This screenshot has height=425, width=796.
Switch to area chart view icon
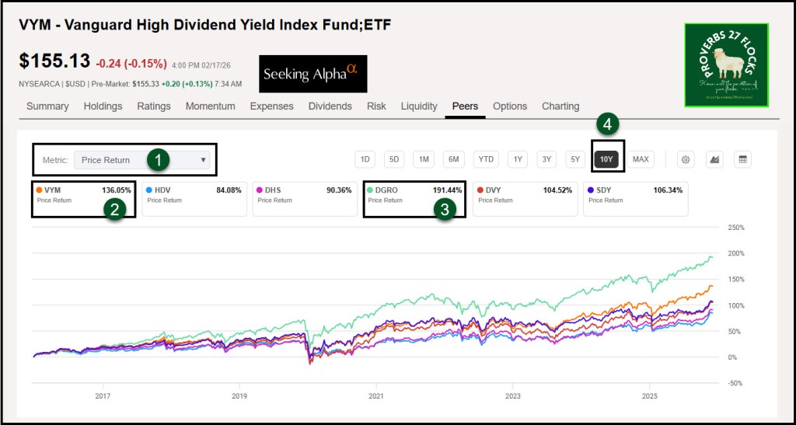click(x=714, y=159)
